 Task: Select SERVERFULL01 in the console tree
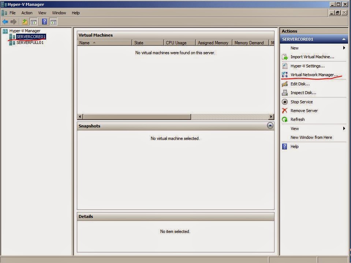(x=30, y=42)
